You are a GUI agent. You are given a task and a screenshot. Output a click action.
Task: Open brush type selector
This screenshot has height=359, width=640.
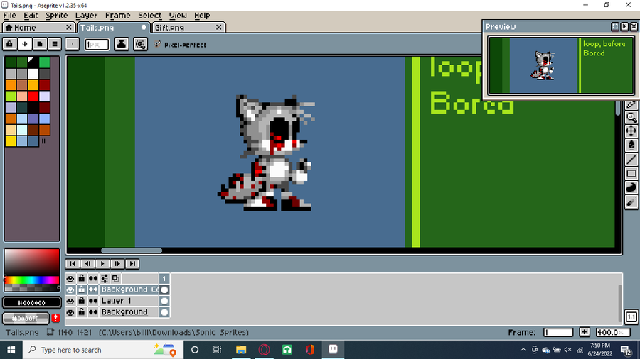tap(73, 44)
